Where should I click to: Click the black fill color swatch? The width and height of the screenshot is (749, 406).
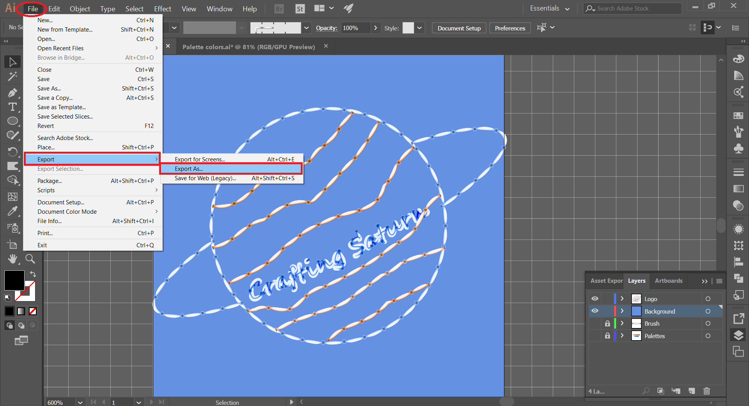(14, 280)
